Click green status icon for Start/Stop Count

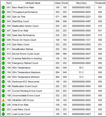pos(3,21)
